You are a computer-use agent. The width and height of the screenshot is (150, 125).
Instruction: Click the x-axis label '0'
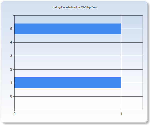click(14, 114)
